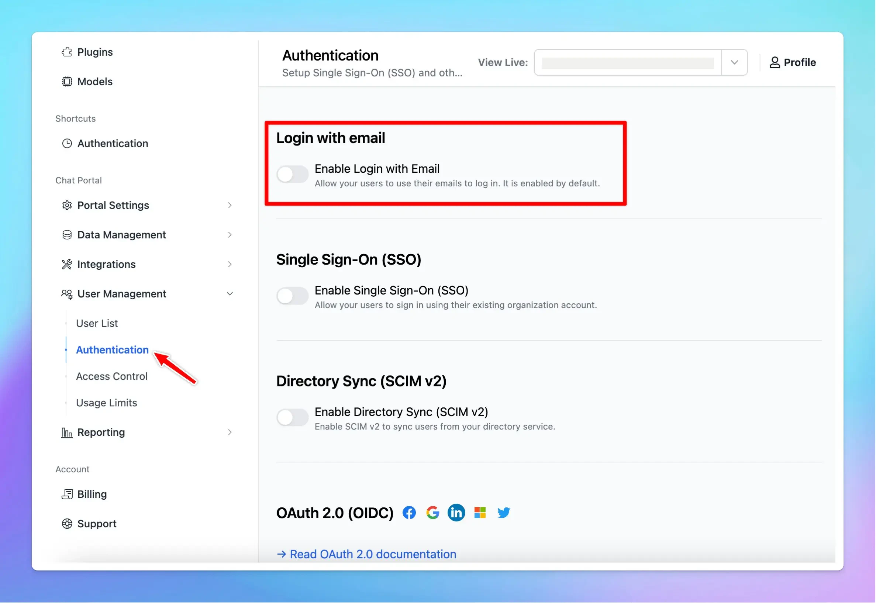This screenshot has height=603, width=876.
Task: Click the Profile button
Action: (x=793, y=62)
